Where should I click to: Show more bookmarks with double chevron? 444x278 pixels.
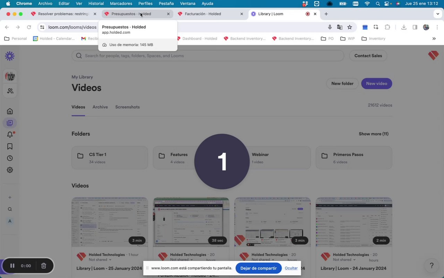pos(434,39)
